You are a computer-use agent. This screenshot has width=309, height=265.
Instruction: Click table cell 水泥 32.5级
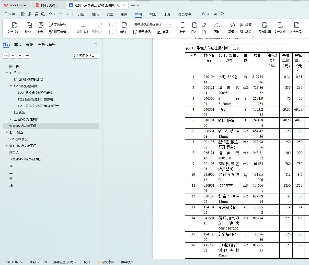pyautogui.click(x=229, y=80)
